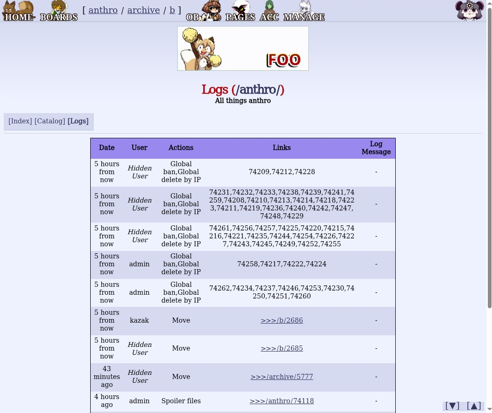Screen dimensions: 492x413
Task: Go to the archive board link
Action: (x=143, y=10)
